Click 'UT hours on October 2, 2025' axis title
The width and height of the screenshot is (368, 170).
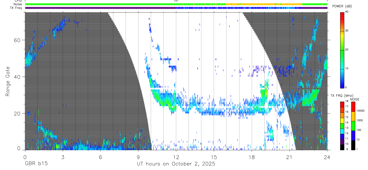(176, 164)
